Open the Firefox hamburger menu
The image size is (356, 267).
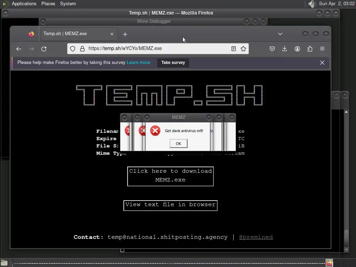322,49
